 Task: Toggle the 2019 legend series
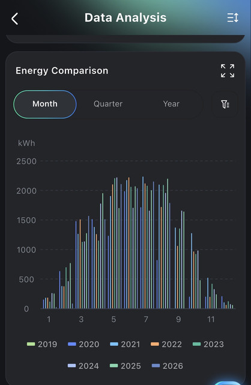(x=42, y=344)
